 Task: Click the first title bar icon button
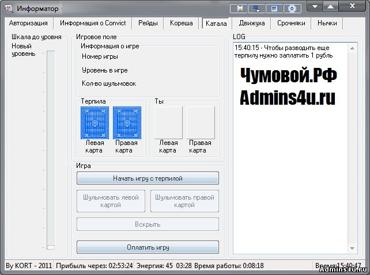coord(239,9)
